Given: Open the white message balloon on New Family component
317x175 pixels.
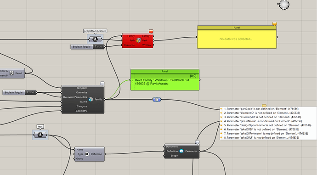Looking at the screenshot, I should [102, 84].
